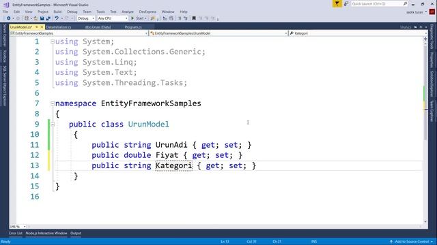Screen dimensions: 437x245
Task: Open the Debug menu
Action: [x=72, y=12]
